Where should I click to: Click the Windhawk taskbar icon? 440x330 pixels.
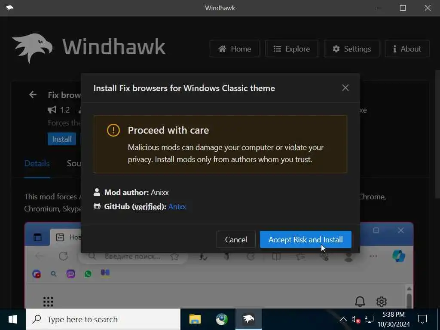point(248,319)
